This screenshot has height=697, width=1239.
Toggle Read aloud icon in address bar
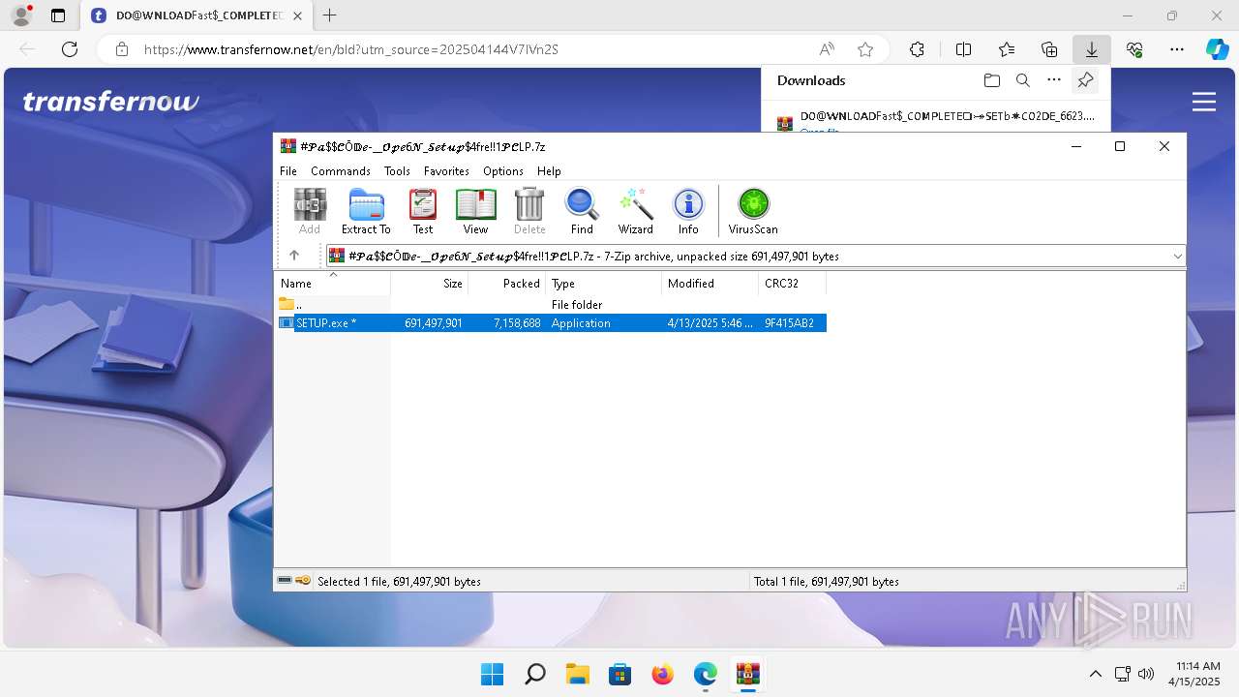click(x=827, y=49)
